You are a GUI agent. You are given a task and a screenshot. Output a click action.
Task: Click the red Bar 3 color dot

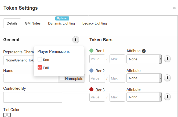coord(91,90)
